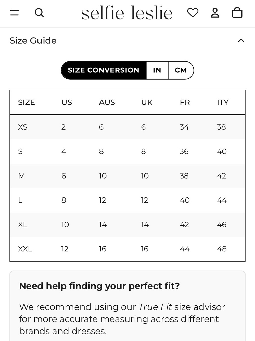The width and height of the screenshot is (255, 341).
Task: Click the AUS column header
Action: [107, 102]
